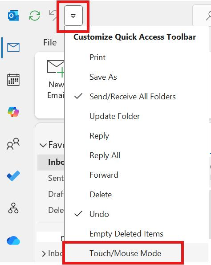Open the Mail module in the sidebar
The image size is (211, 265).
(x=13, y=47)
